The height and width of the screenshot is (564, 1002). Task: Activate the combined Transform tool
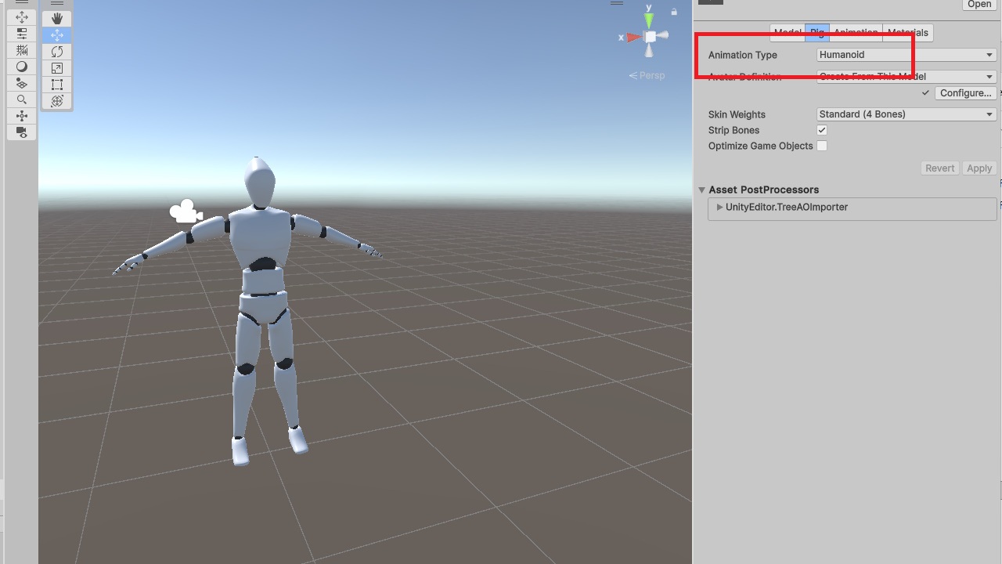(x=56, y=100)
